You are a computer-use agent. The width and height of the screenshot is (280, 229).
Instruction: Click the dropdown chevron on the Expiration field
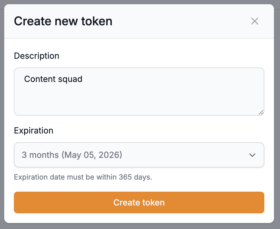[252, 155]
